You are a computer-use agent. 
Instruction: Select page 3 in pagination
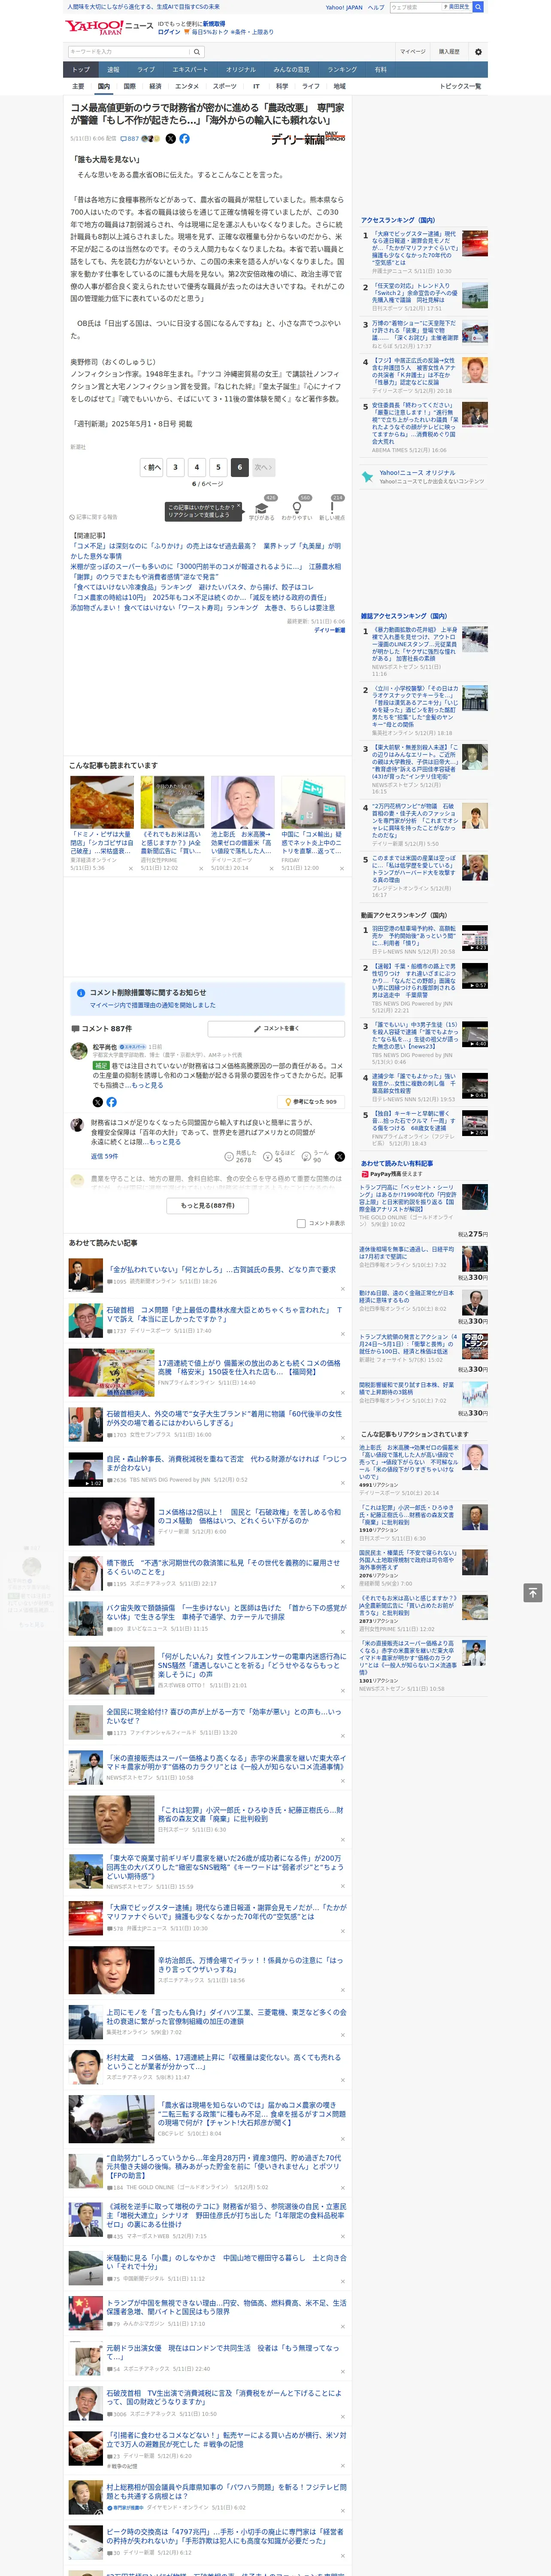[x=175, y=467]
